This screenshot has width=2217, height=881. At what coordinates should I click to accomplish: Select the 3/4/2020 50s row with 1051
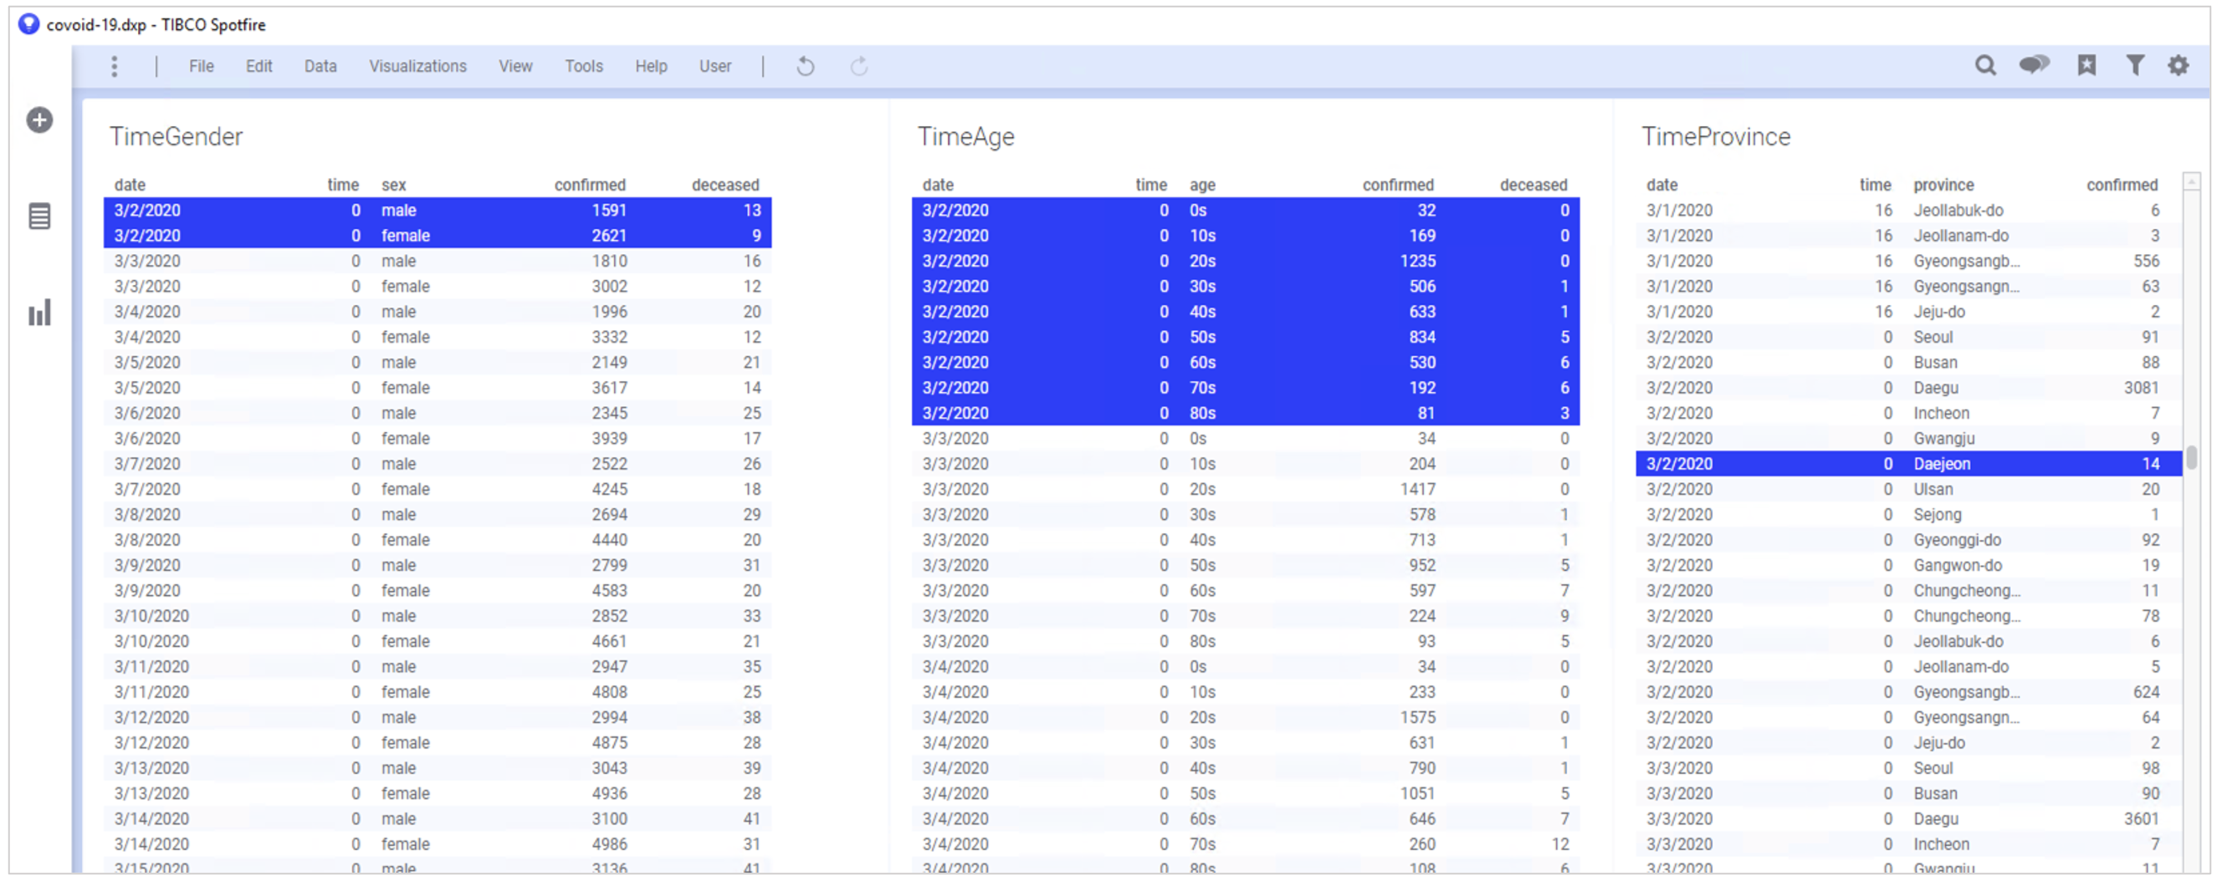pos(1246,793)
